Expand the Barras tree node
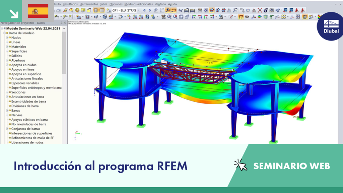Viewport: 343px width, 193px height. coord(7,111)
